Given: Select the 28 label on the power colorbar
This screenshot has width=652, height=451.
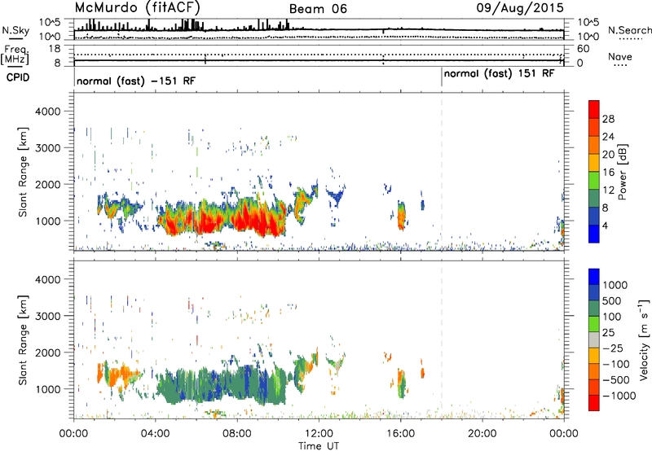Looking at the screenshot, I should click(608, 119).
